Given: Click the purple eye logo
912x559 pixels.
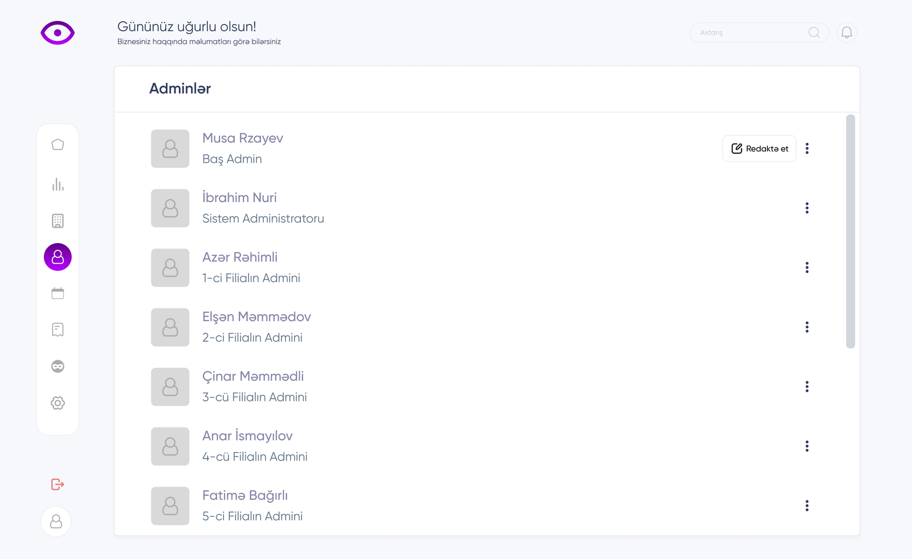Looking at the screenshot, I should (58, 33).
